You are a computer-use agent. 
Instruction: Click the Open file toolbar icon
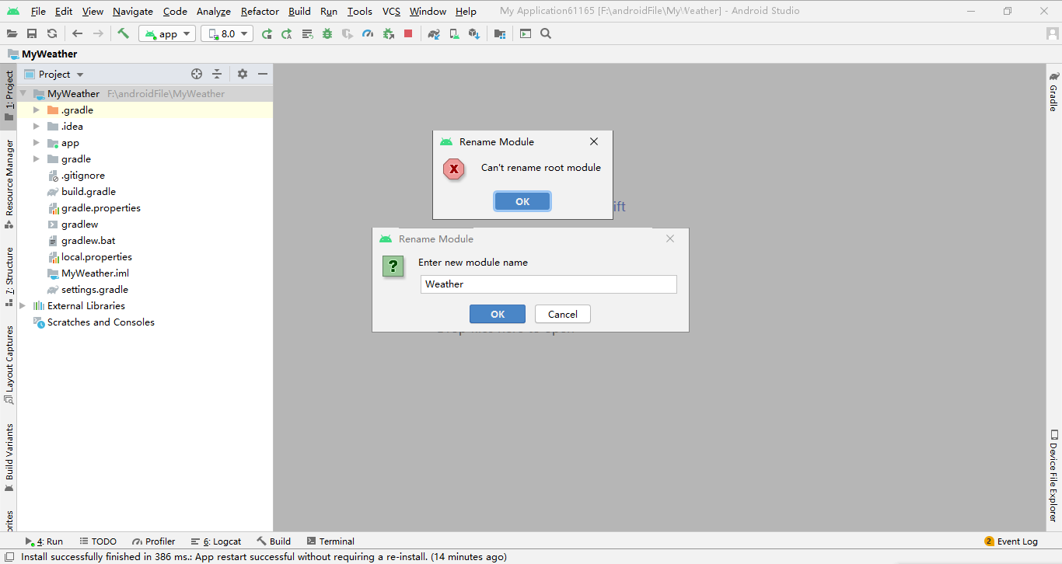(12, 33)
